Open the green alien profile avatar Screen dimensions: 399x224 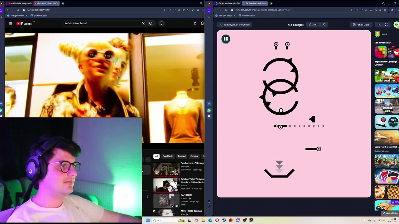click(x=396, y=25)
